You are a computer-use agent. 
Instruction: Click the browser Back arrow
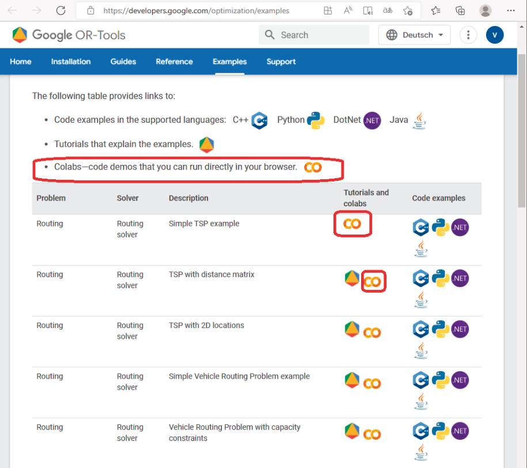[13, 10]
